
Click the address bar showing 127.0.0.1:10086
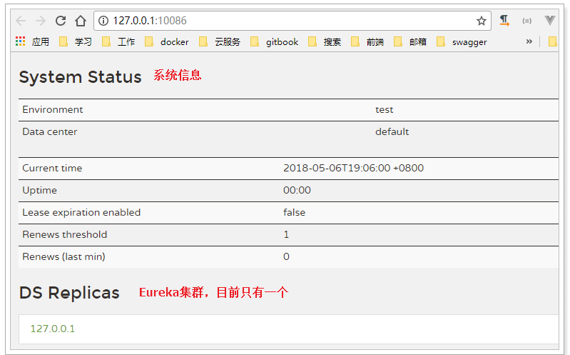click(x=292, y=21)
